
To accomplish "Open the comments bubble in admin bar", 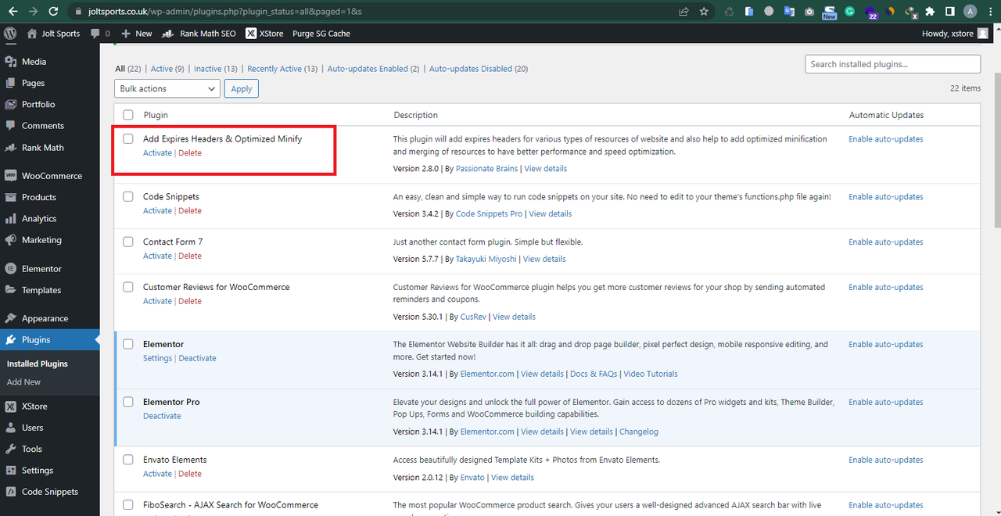I will [x=95, y=34].
